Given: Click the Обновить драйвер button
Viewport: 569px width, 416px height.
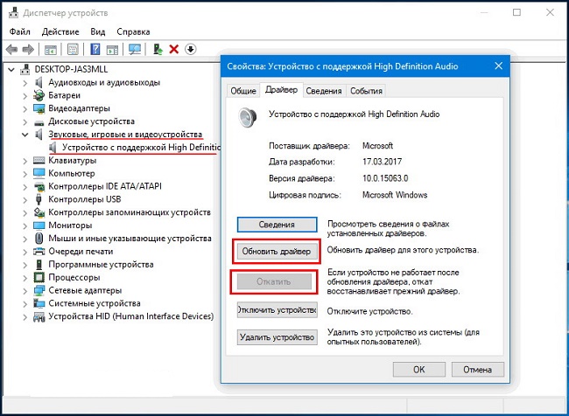Looking at the screenshot, I should click(x=276, y=251).
